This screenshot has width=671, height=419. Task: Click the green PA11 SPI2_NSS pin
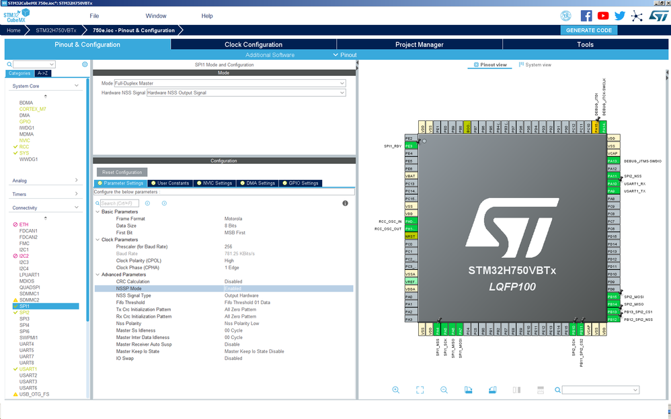[x=612, y=176]
